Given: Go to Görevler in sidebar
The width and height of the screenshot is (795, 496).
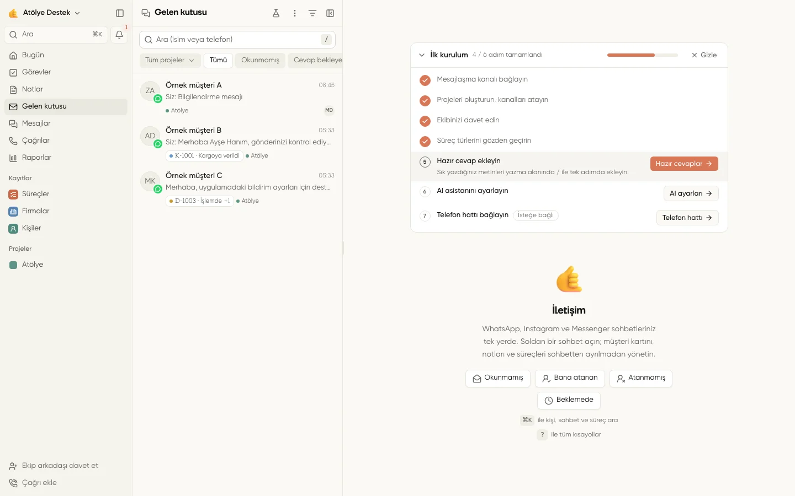Looking at the screenshot, I should 66,72.
